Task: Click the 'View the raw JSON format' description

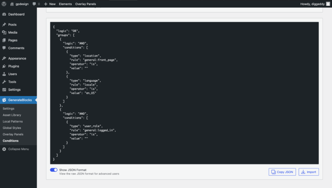Action: 89,174
